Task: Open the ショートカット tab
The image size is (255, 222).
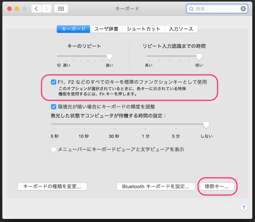Action: pos(143,29)
